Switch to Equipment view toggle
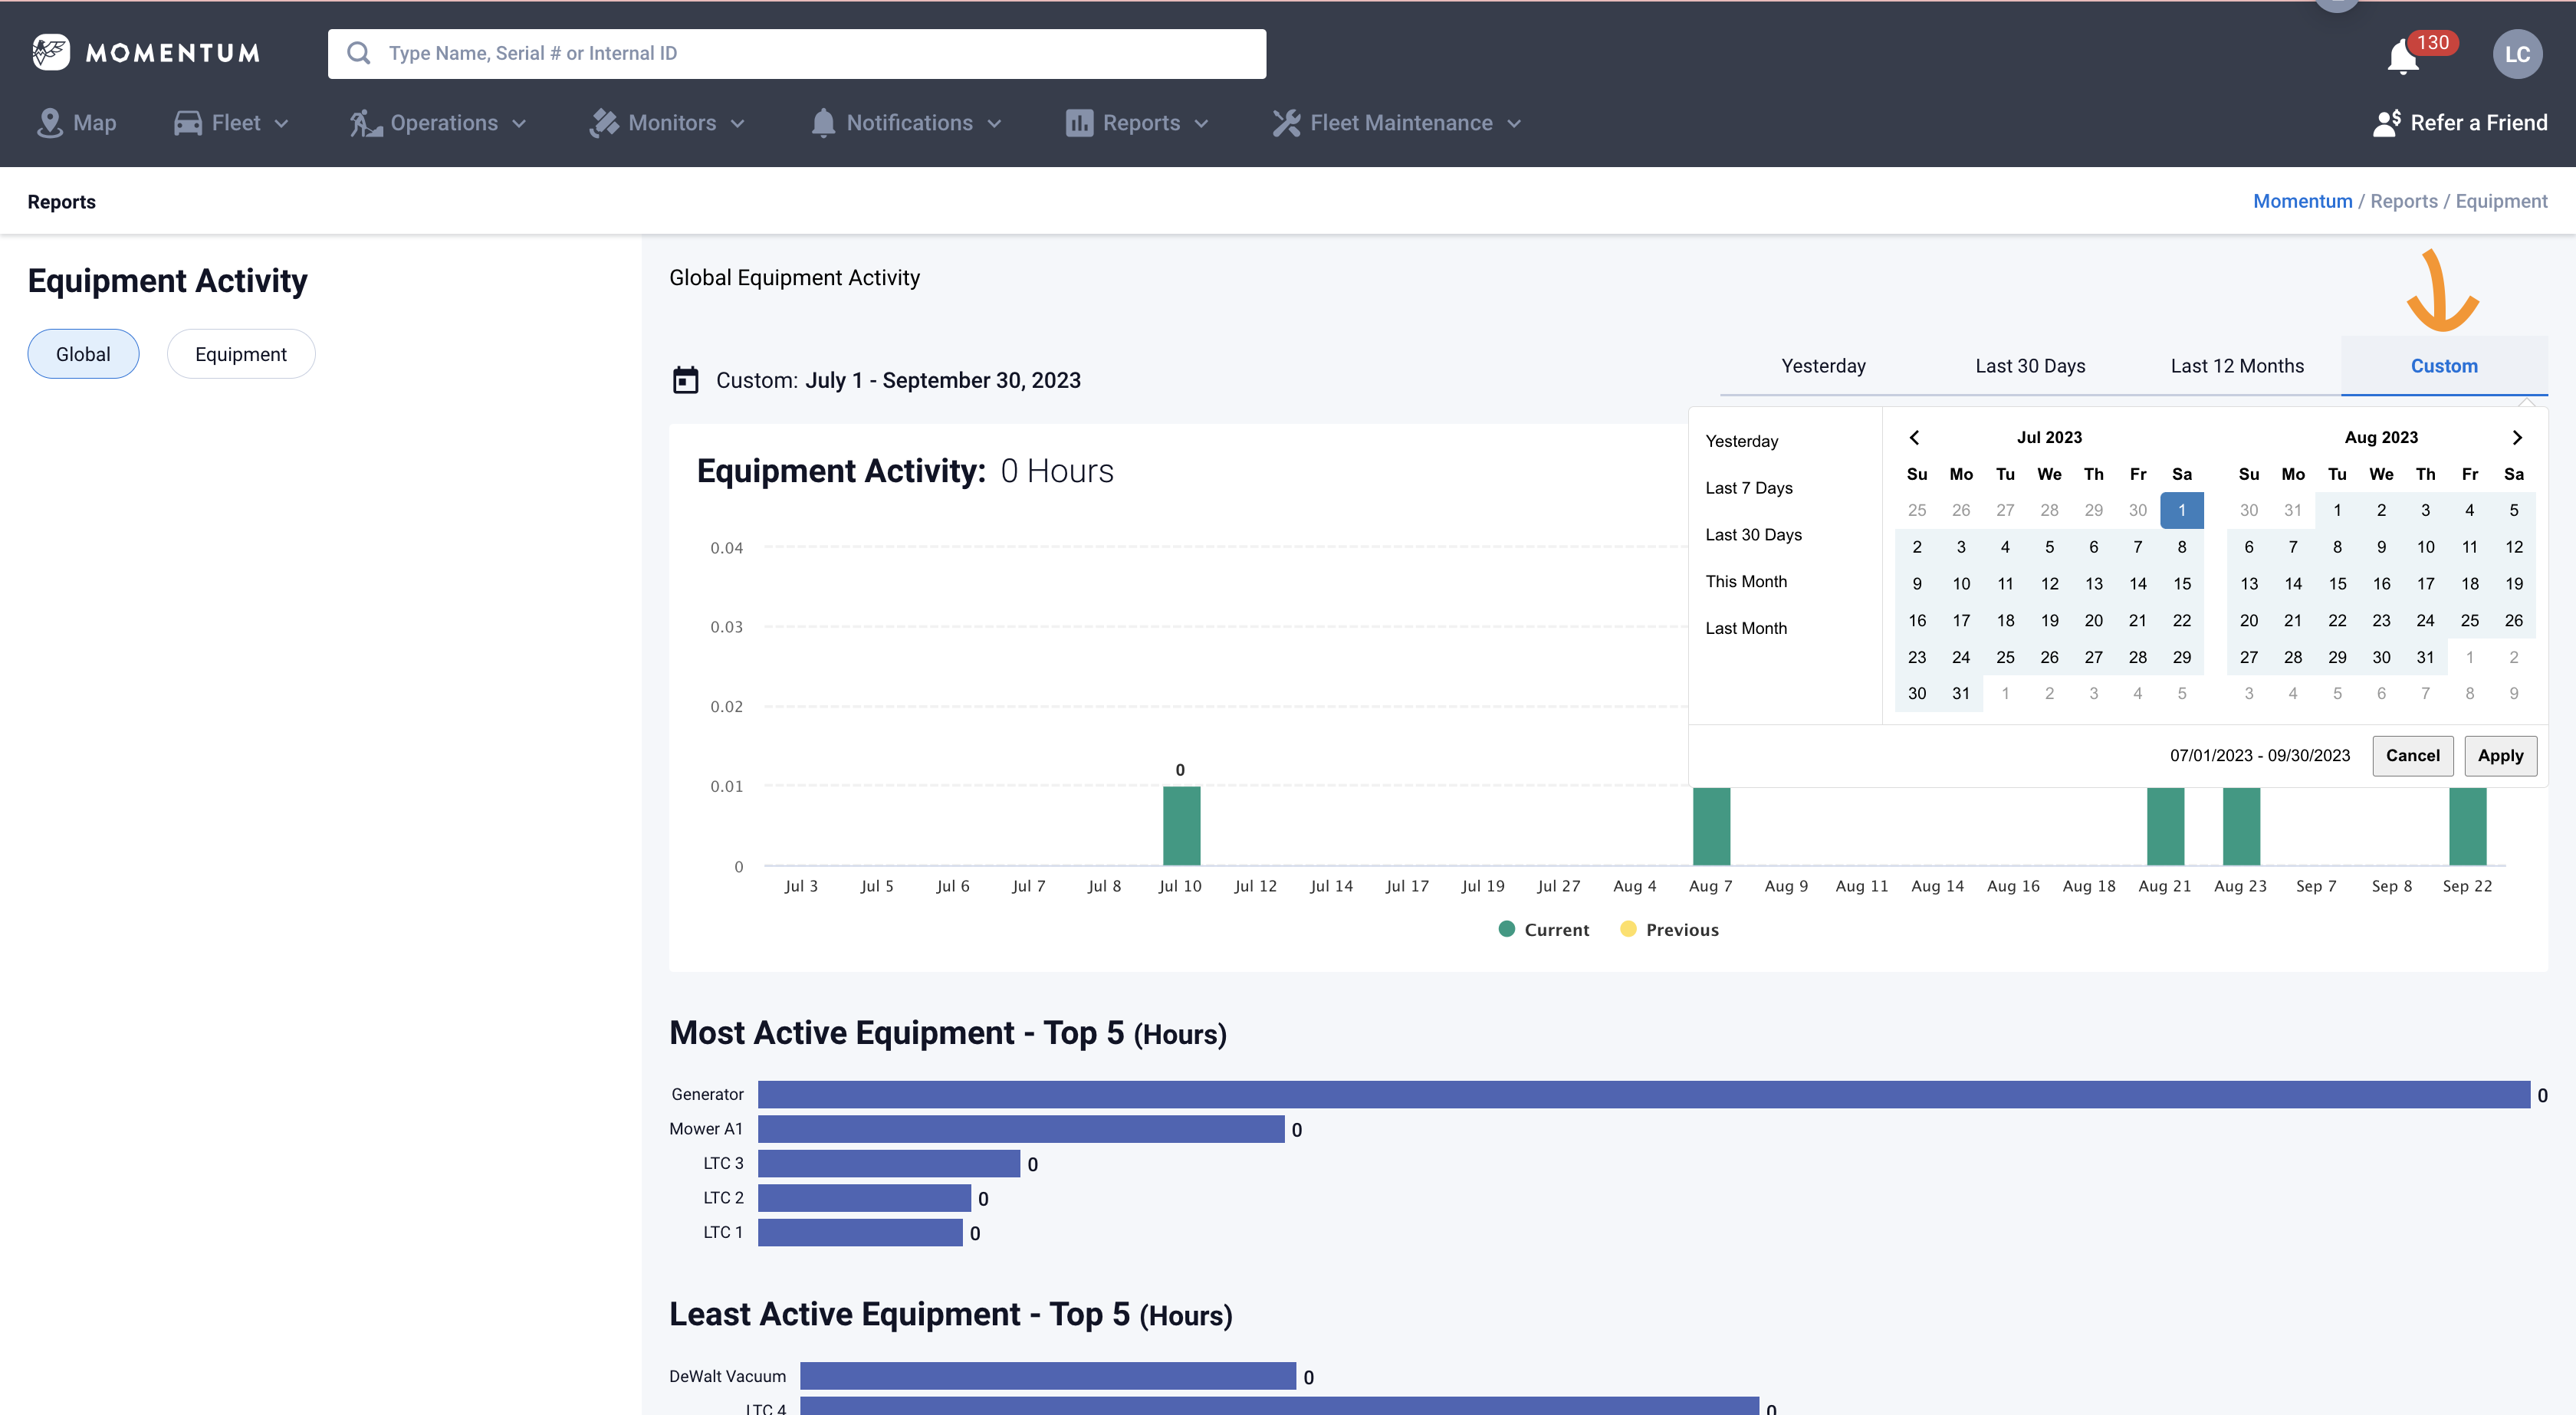Viewport: 2576px width, 1415px height. (240, 354)
